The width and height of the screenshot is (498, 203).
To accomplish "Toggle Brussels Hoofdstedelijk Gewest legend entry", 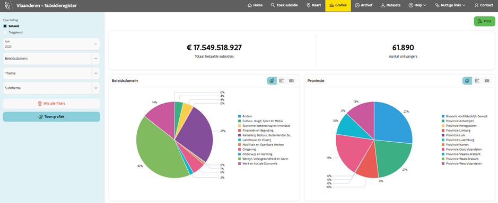I will point(465,116).
